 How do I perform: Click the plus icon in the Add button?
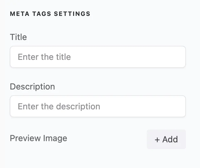pyautogui.click(x=157, y=140)
